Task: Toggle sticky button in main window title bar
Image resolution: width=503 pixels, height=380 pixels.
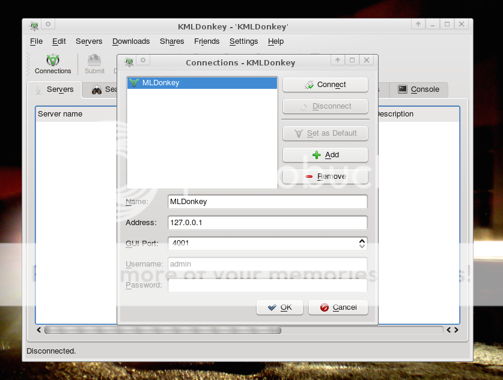Action: click(48, 25)
